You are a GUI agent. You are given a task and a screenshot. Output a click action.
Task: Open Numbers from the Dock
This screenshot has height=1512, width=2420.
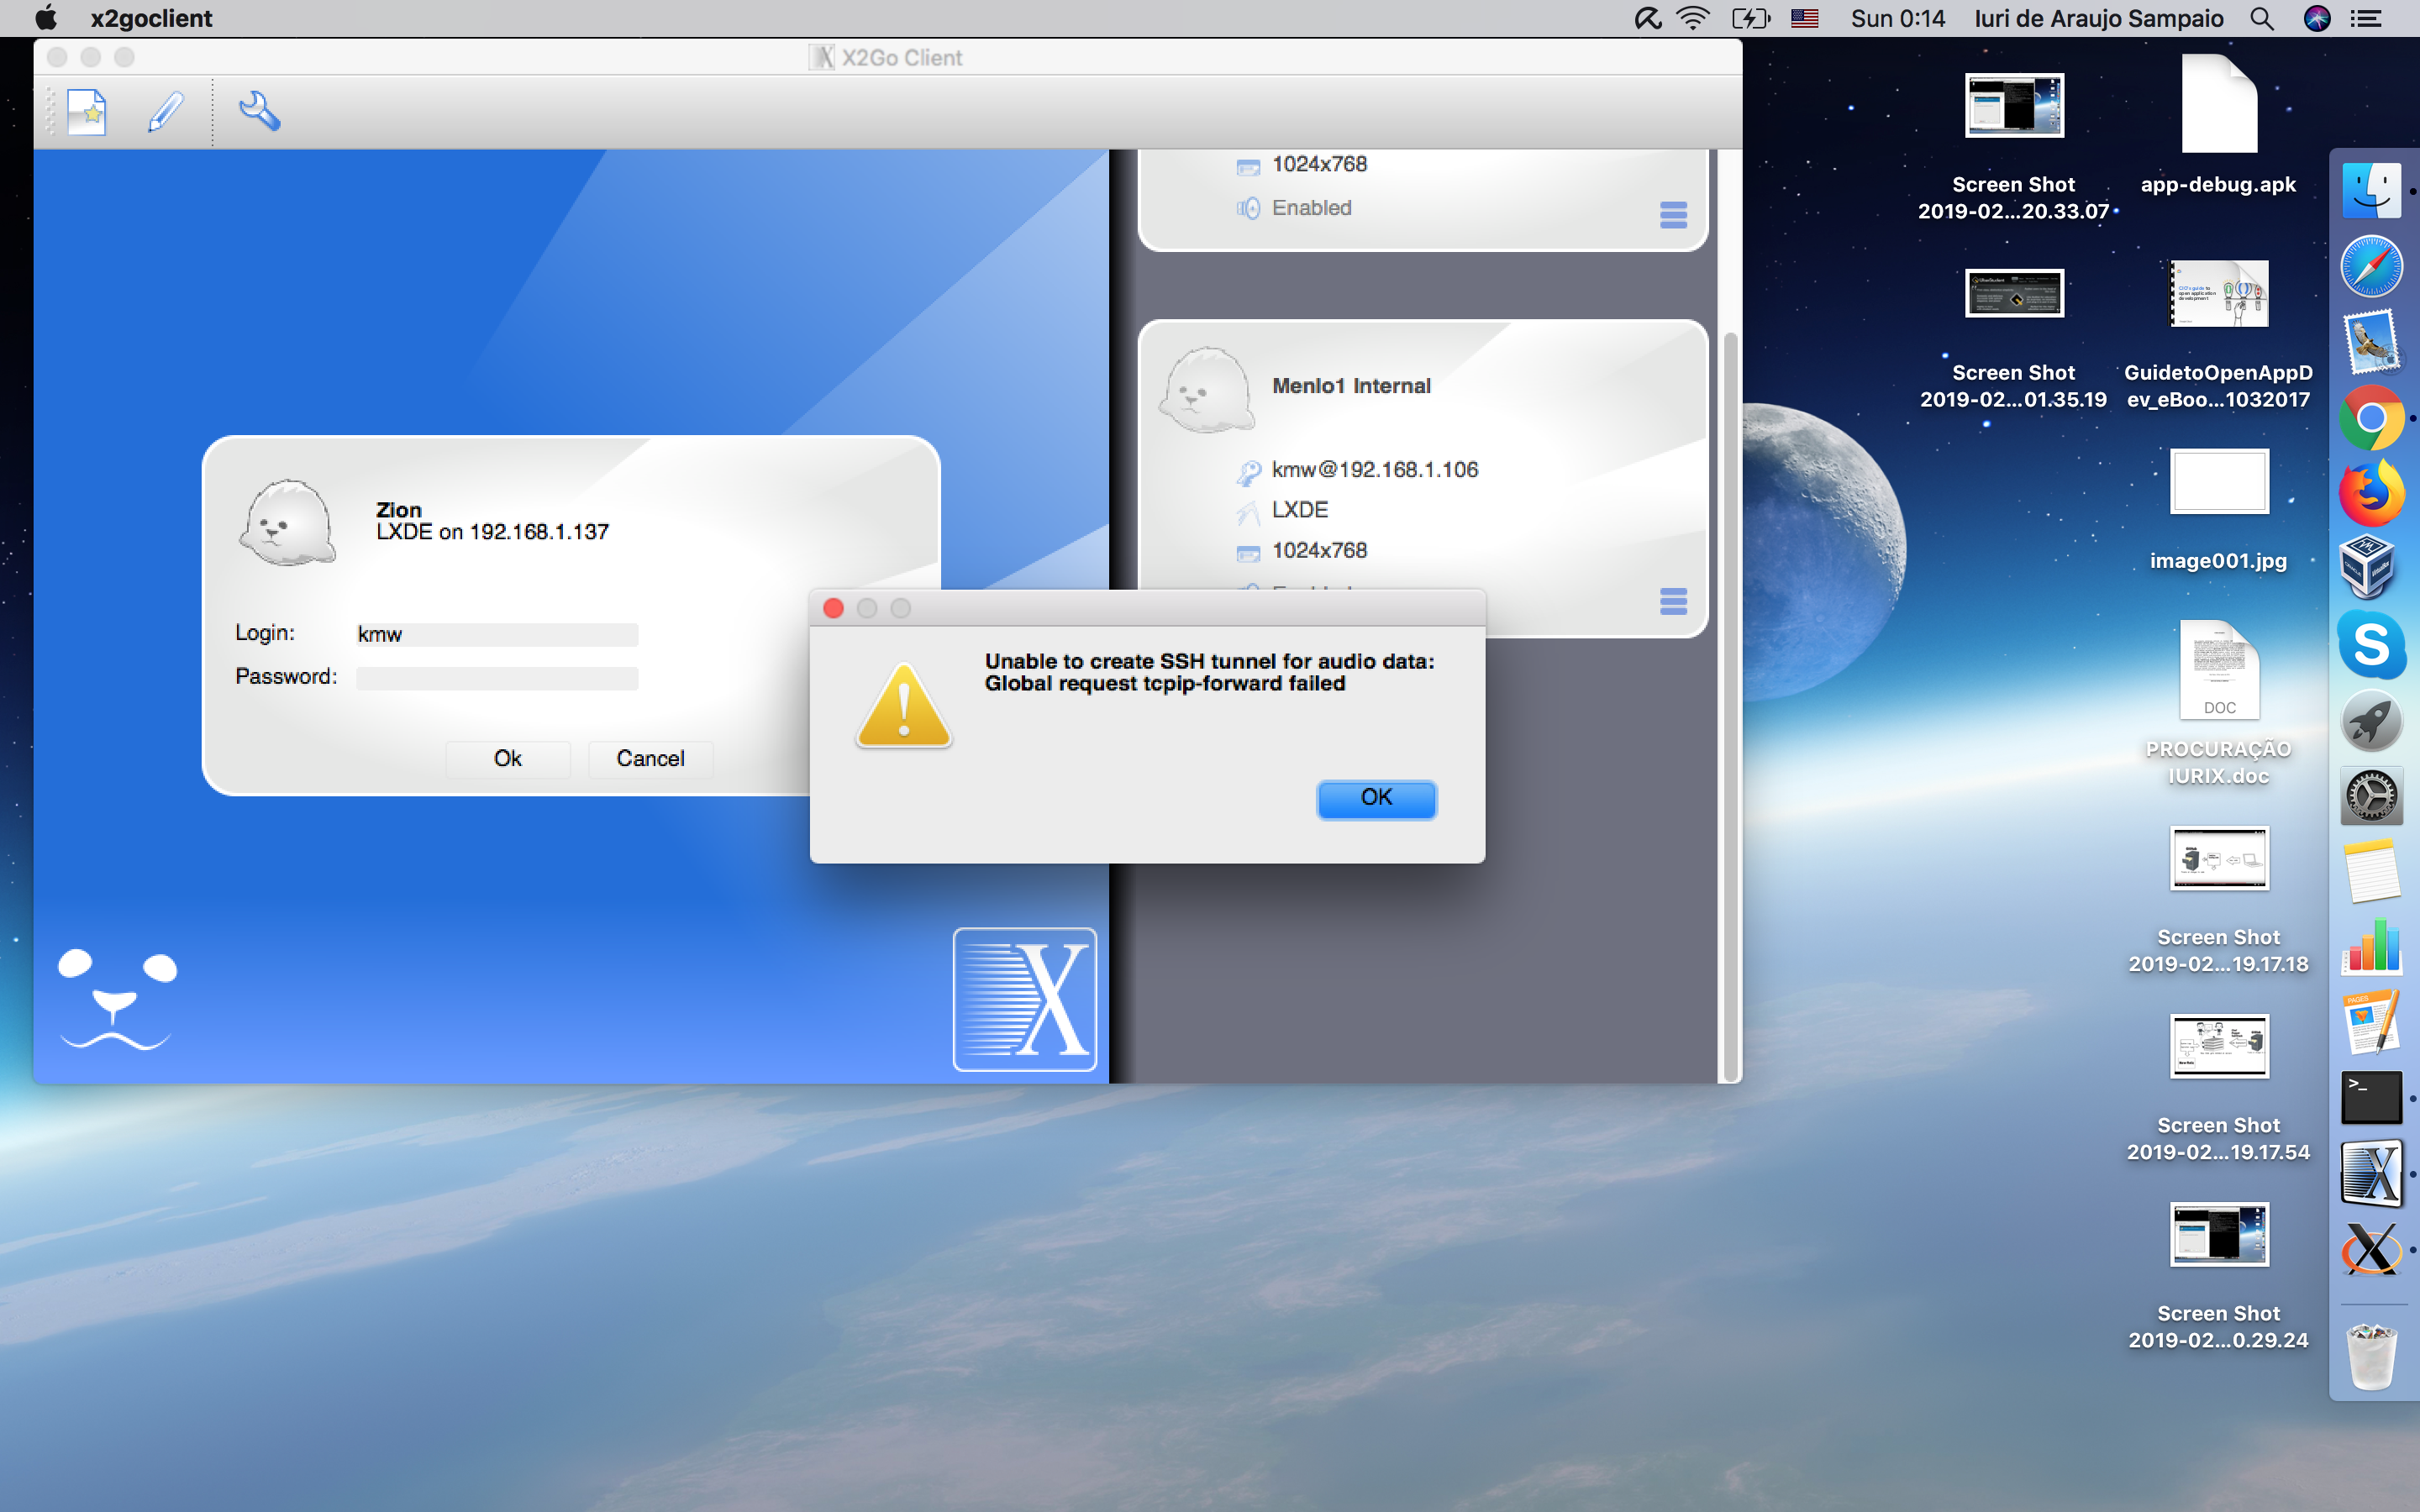(x=2371, y=948)
